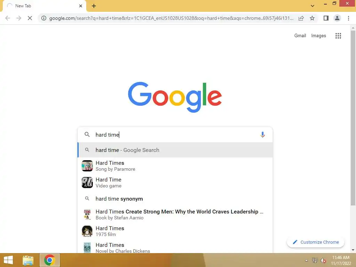Open File Explorer from the taskbar
This screenshot has height=267, width=356.
click(x=28, y=260)
